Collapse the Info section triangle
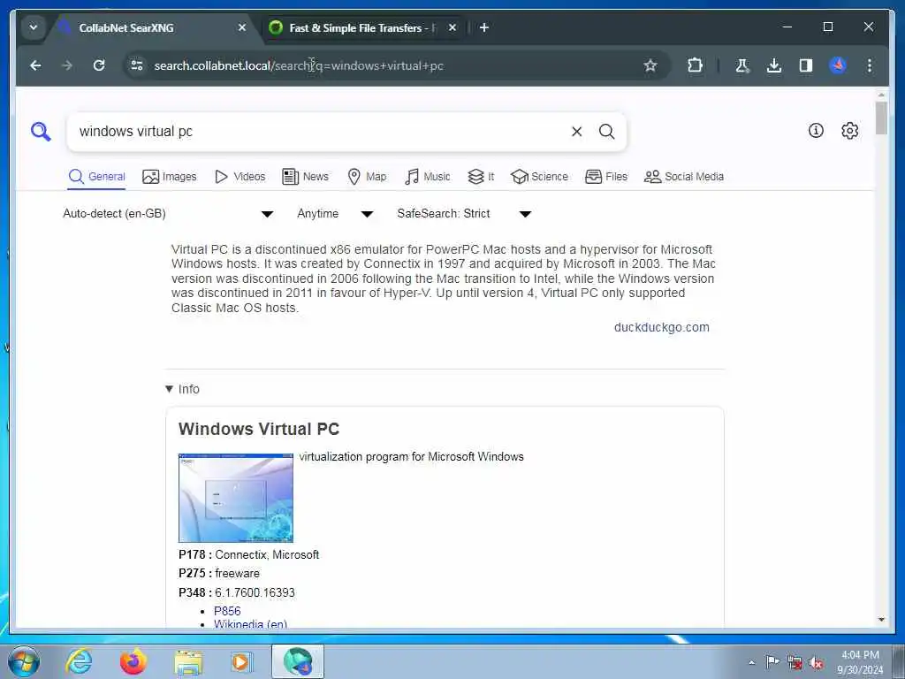Screen dimensions: 905x679 click(169, 389)
